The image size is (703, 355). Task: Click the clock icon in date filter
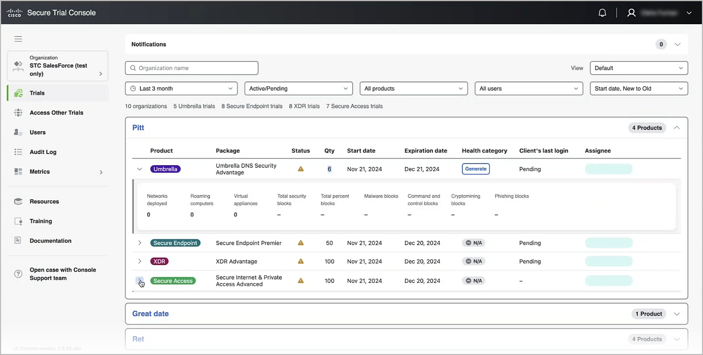[x=133, y=89]
